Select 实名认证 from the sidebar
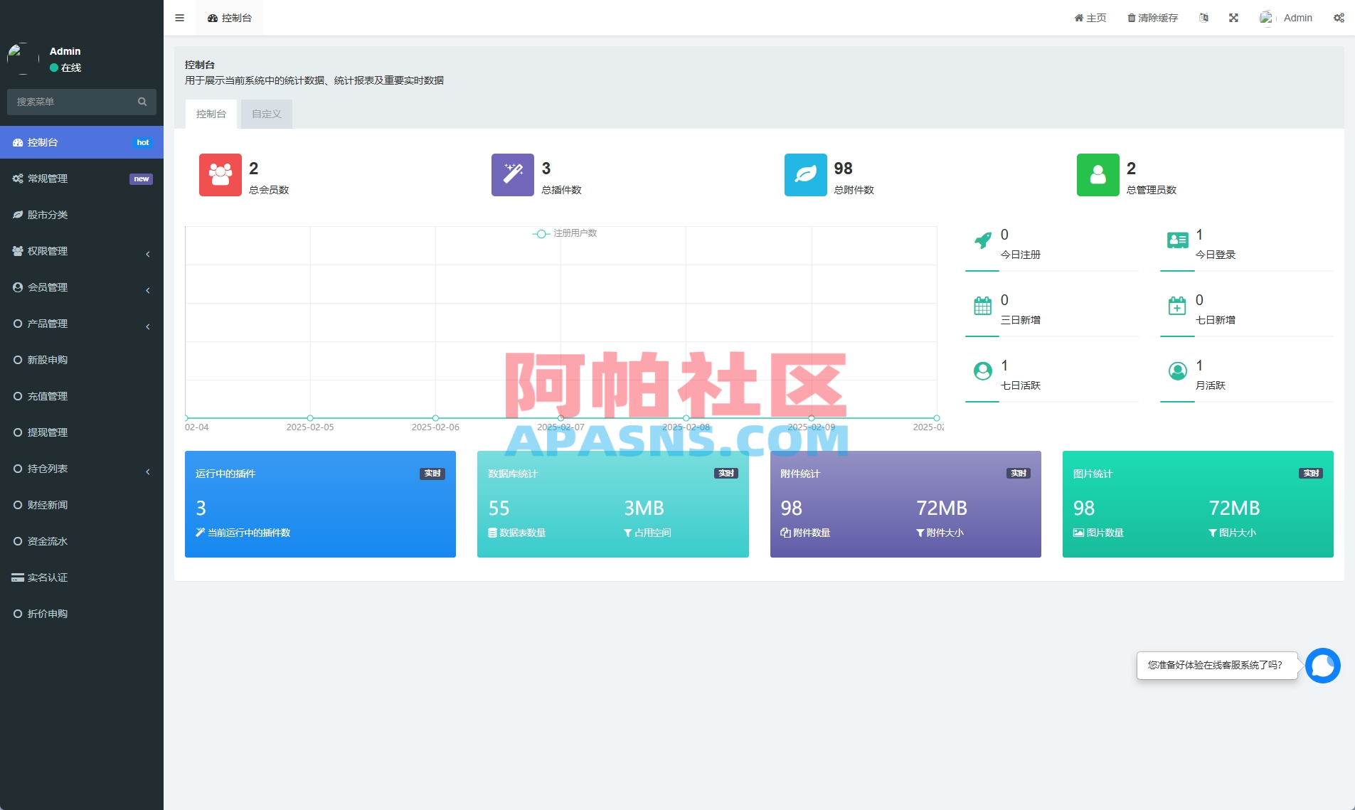The width and height of the screenshot is (1355, 810). (47, 577)
